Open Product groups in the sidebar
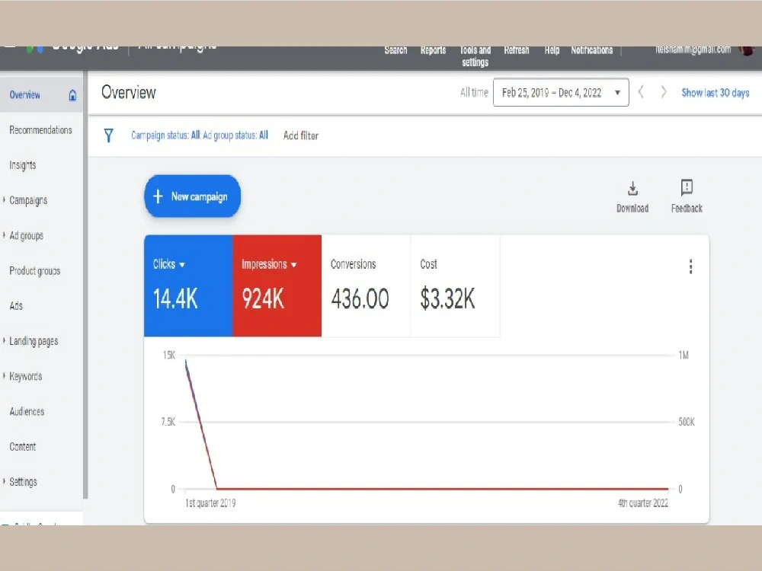Screen dimensions: 762x571 (x=34, y=271)
